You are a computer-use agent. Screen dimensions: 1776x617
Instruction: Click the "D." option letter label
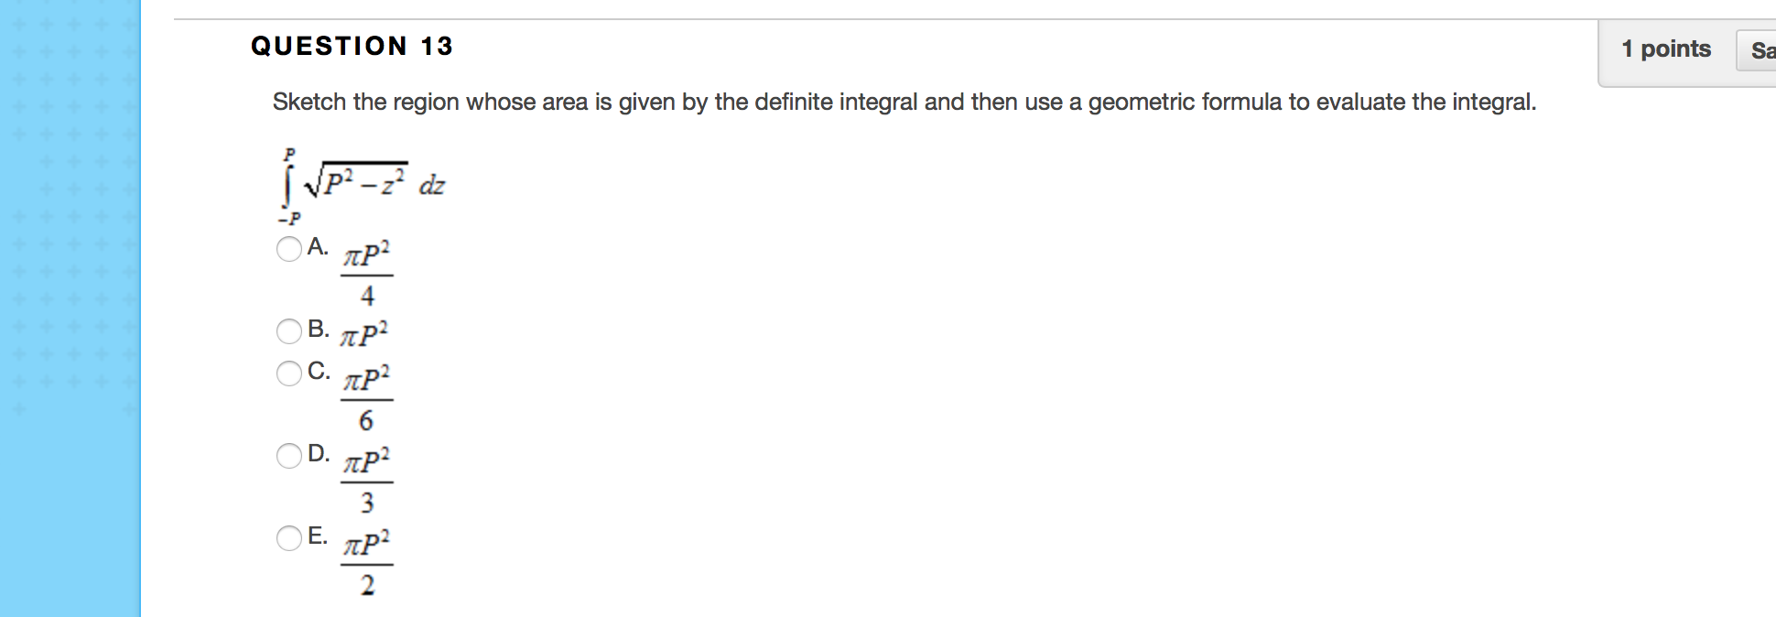(319, 453)
